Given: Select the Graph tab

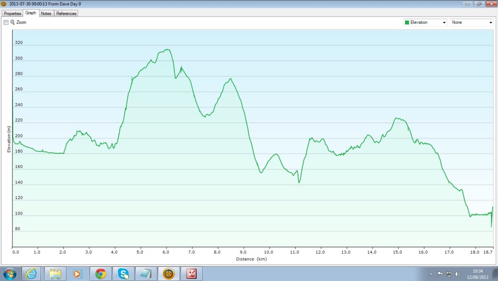Looking at the screenshot, I should point(31,13).
